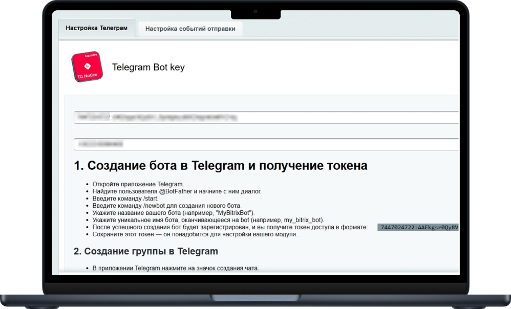Focus the blurred bot token input field
Image resolution: width=511 pixels, height=309 pixels.
pos(266,117)
